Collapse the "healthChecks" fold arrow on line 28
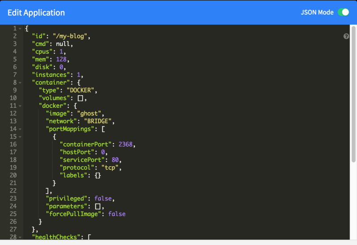This screenshot has width=357, height=245. [x=20, y=237]
